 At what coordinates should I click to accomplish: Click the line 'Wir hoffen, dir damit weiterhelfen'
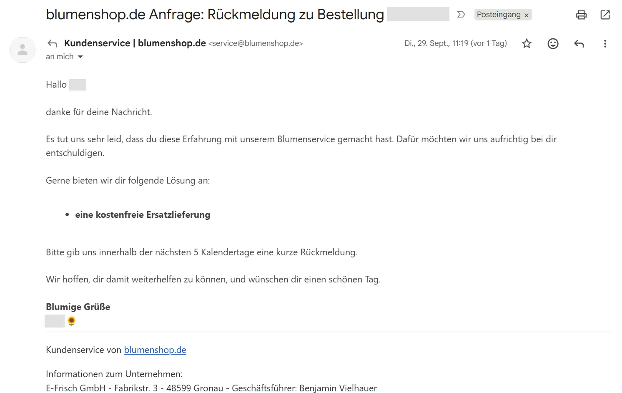click(x=213, y=280)
